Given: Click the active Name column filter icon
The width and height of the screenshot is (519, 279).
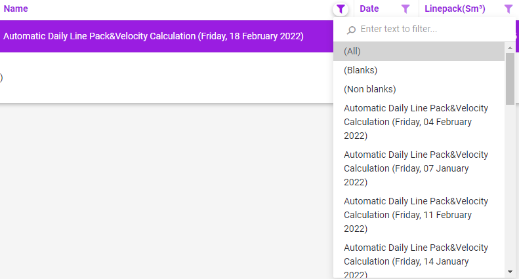Looking at the screenshot, I should (341, 9).
